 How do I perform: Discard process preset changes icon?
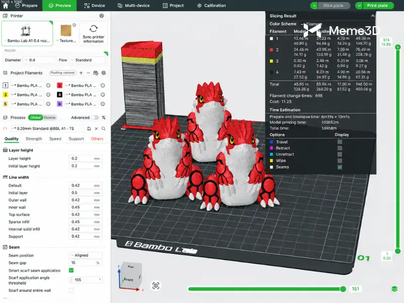(96, 129)
